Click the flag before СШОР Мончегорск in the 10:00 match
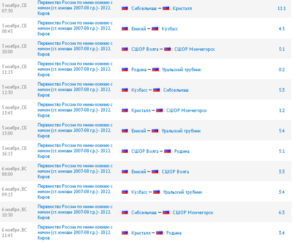This screenshot has height=242, width=293. (x=168, y=49)
